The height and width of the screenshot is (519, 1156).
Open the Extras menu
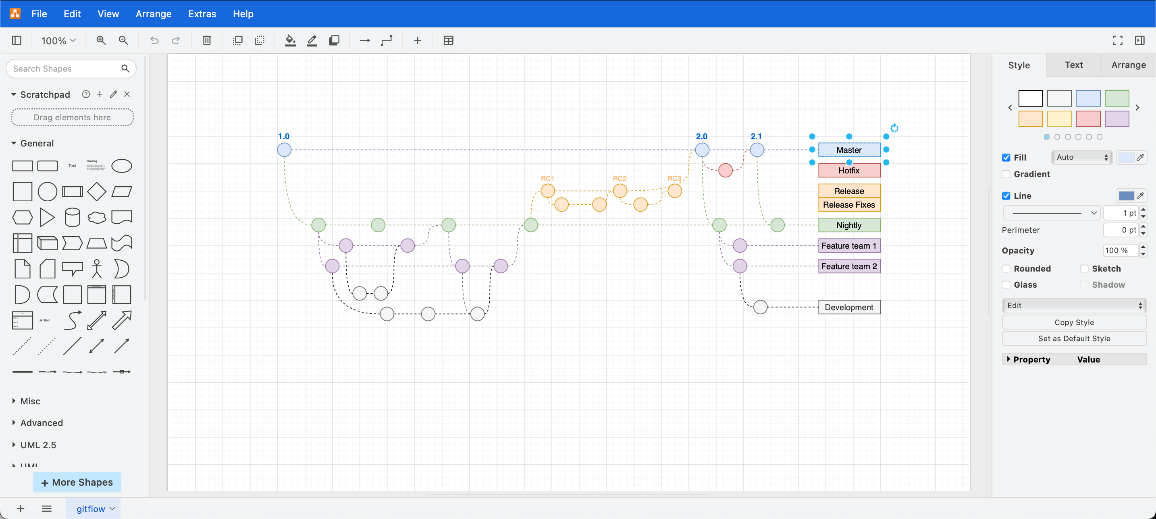coord(202,14)
